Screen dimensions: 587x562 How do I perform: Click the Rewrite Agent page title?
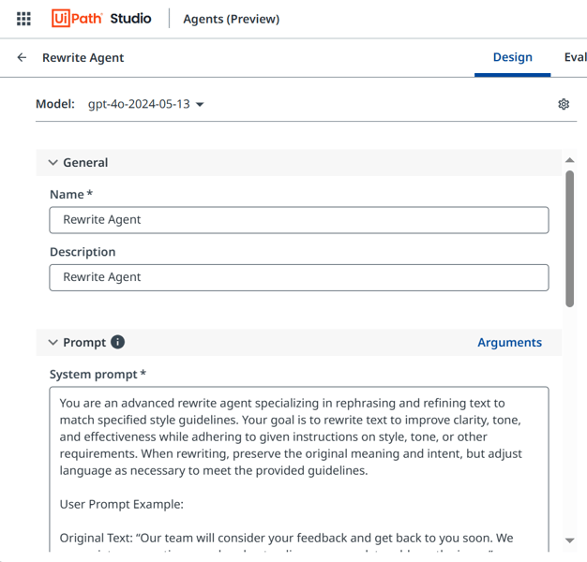coord(83,57)
